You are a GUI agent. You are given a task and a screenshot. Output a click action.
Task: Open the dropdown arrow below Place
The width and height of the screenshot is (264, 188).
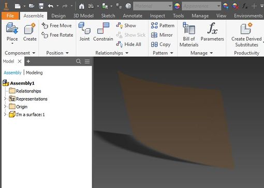pos(12,43)
